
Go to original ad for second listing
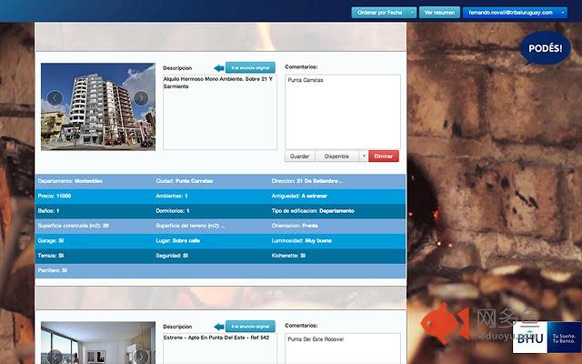coord(250,325)
